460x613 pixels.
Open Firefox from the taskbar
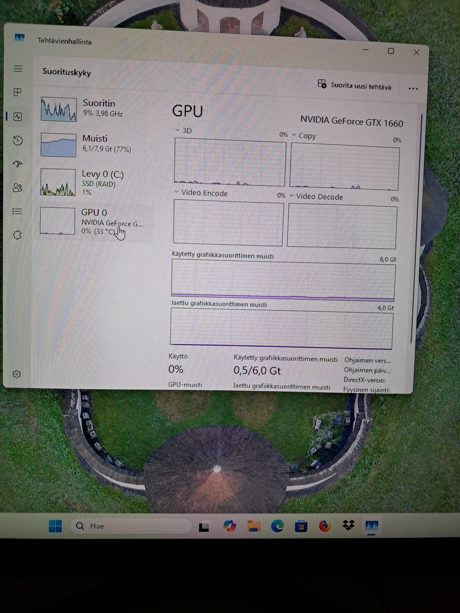coord(325,526)
